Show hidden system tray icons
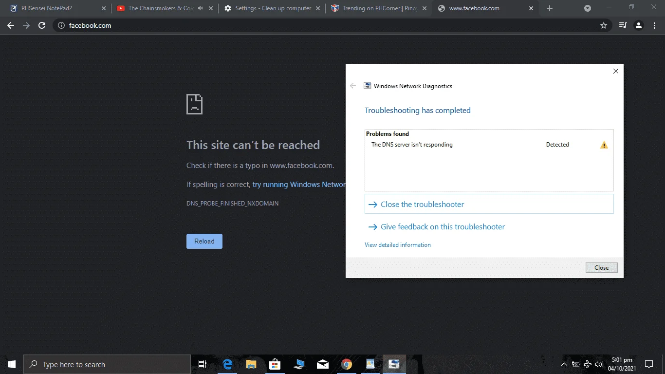 (x=564, y=364)
